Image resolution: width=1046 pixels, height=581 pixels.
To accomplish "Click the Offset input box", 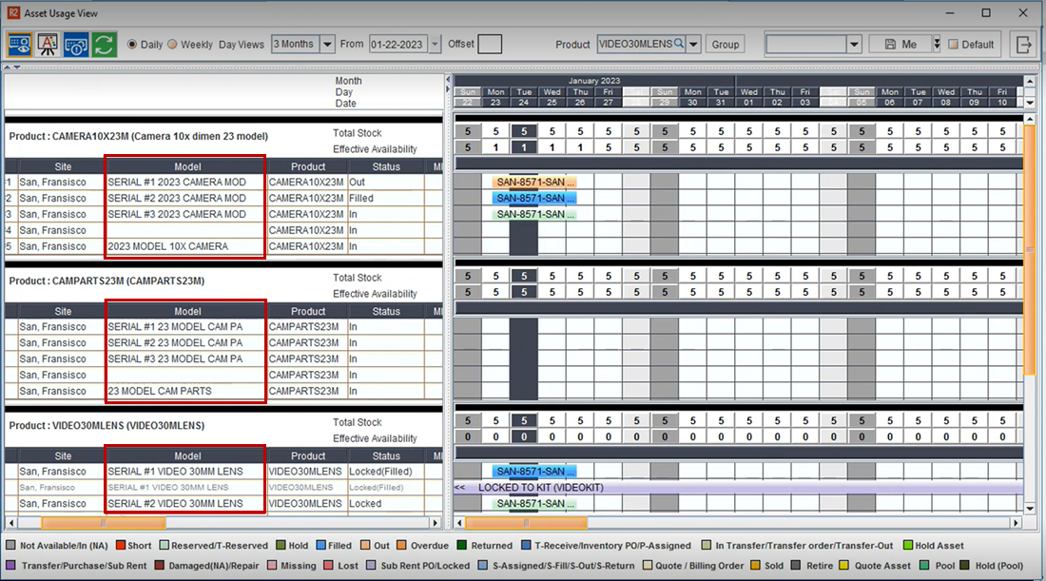I will [490, 44].
